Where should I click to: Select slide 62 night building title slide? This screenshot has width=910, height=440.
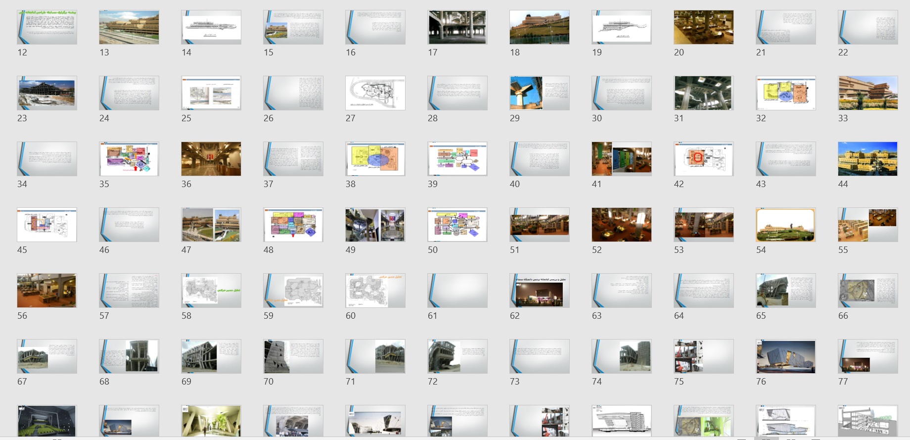(x=540, y=291)
